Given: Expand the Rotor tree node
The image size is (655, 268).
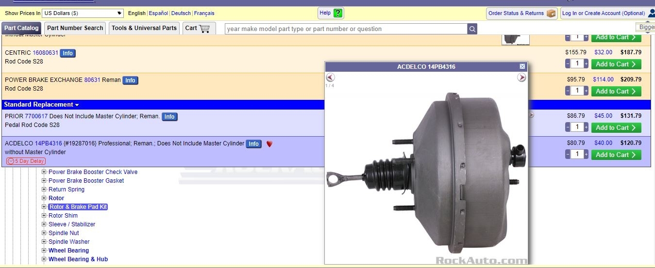Looking at the screenshot, I should pyautogui.click(x=44, y=198).
